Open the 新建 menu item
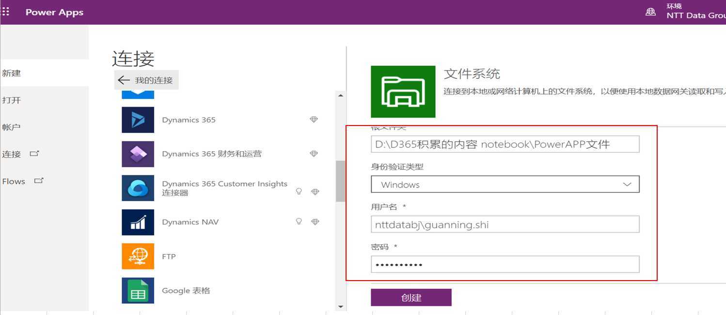The height and width of the screenshot is (315, 726). coord(45,73)
